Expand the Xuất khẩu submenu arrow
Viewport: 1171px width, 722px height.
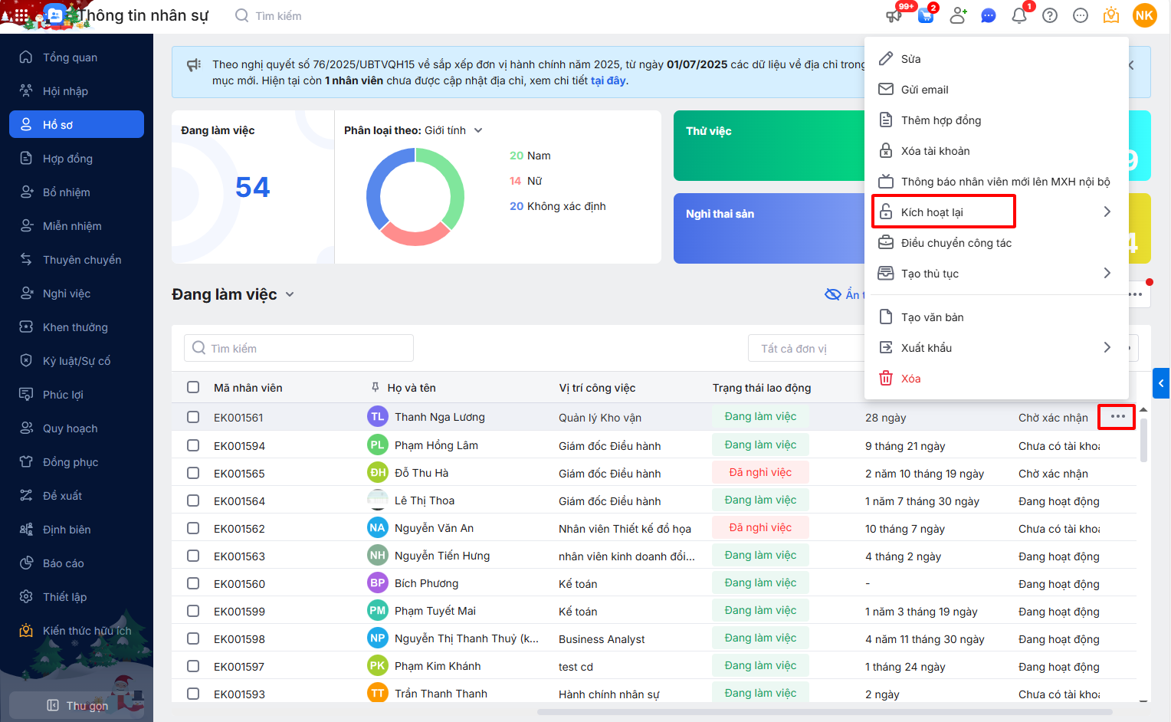point(1107,347)
